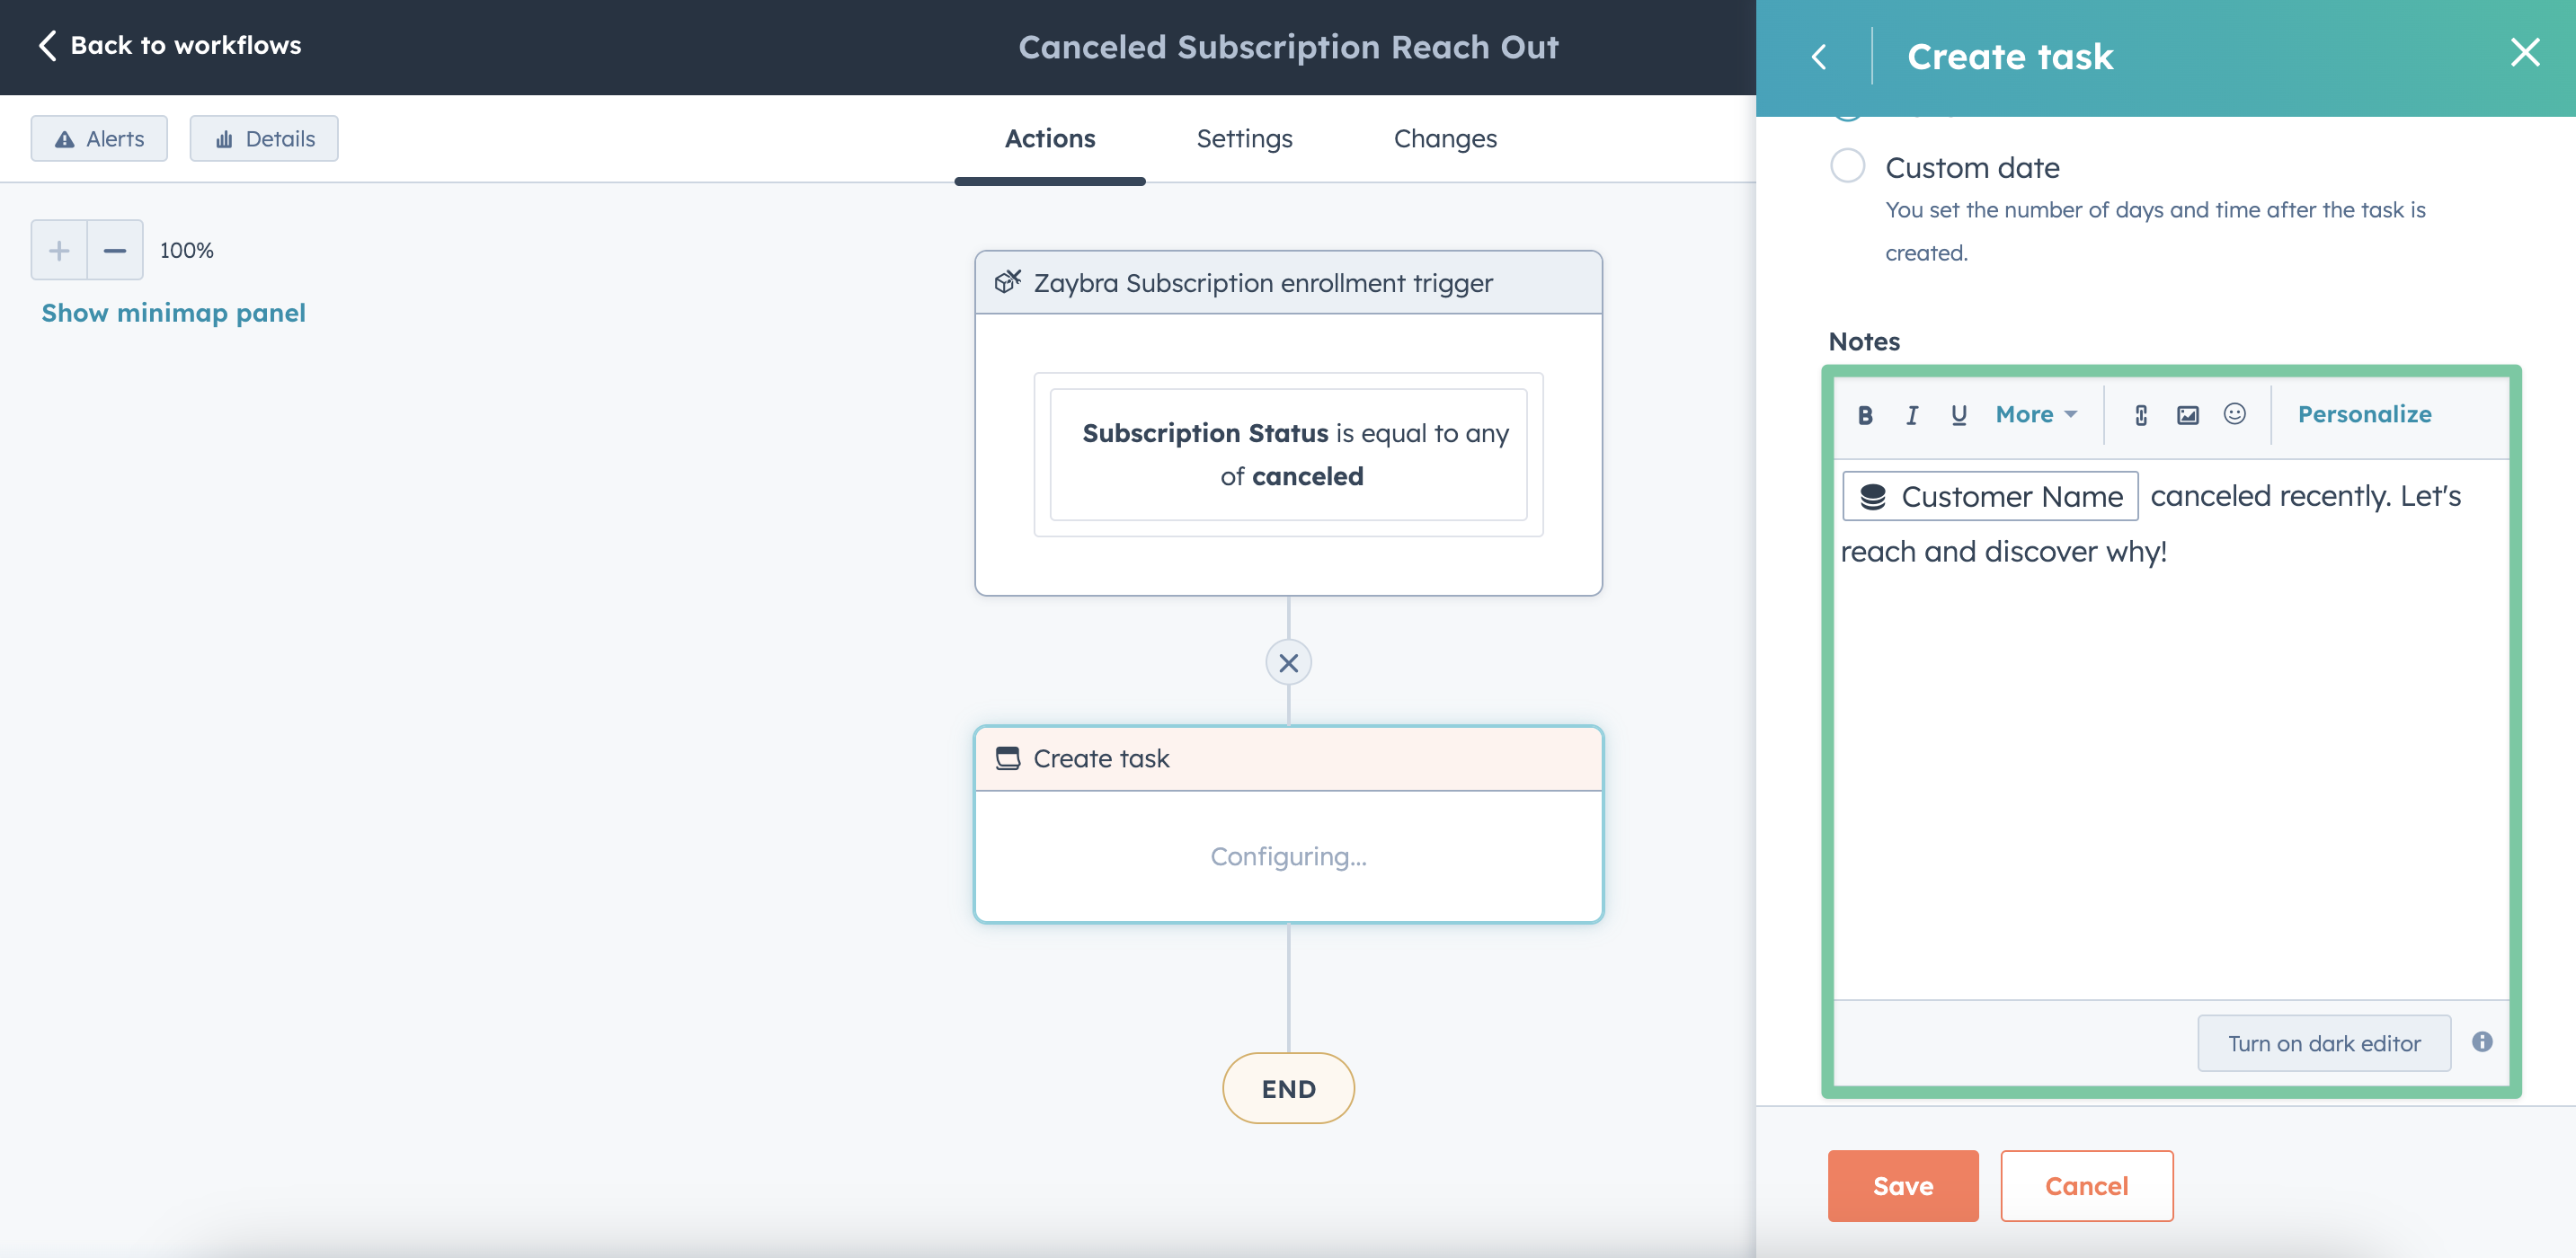The width and height of the screenshot is (2576, 1258).
Task: Switch to the Settings tab
Action: click(x=1244, y=138)
